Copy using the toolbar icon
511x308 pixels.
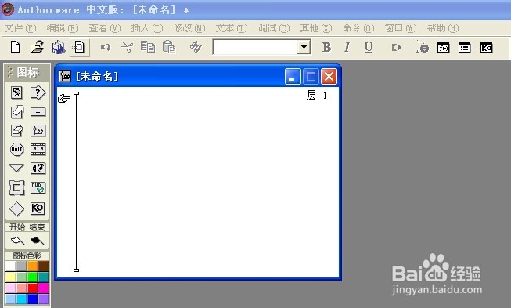[148, 47]
